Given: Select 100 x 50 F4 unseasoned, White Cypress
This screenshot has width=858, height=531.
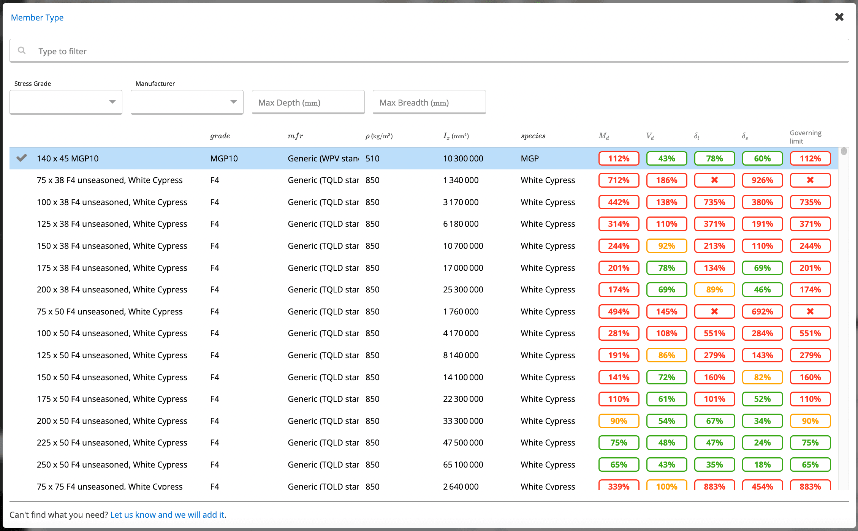Looking at the screenshot, I should click(424, 333).
